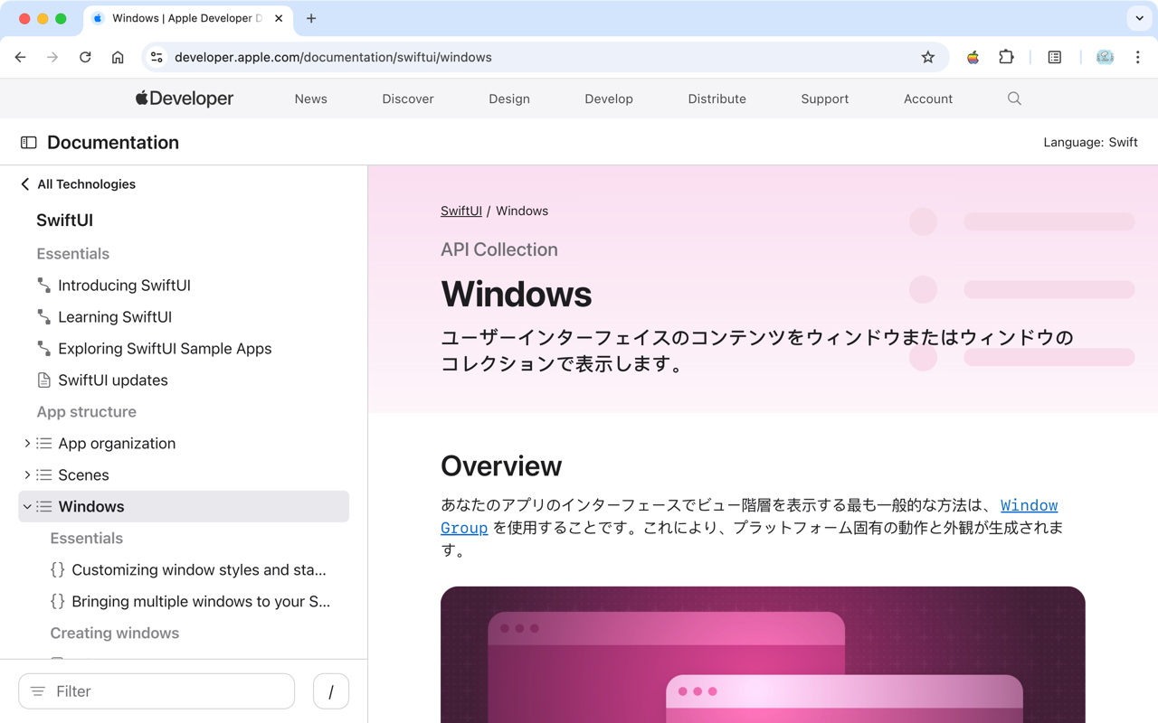1158x723 pixels.
Task: Click the curly braces icon beside Customizing window styles
Action: pos(58,569)
